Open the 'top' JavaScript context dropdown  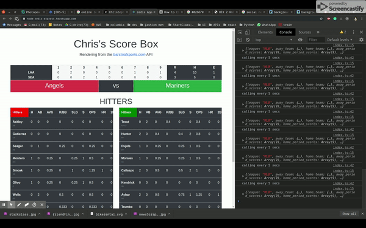pos(273,40)
